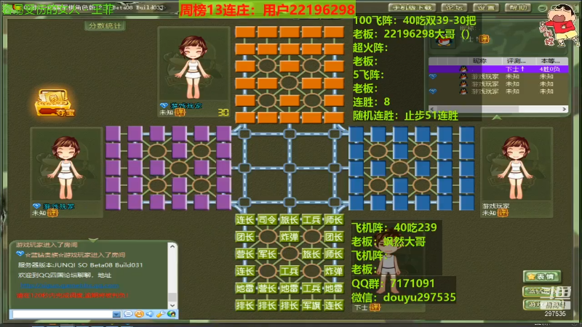Click the left player's avatar portrait
Viewport: 582px width, 327px height.
coord(66,164)
